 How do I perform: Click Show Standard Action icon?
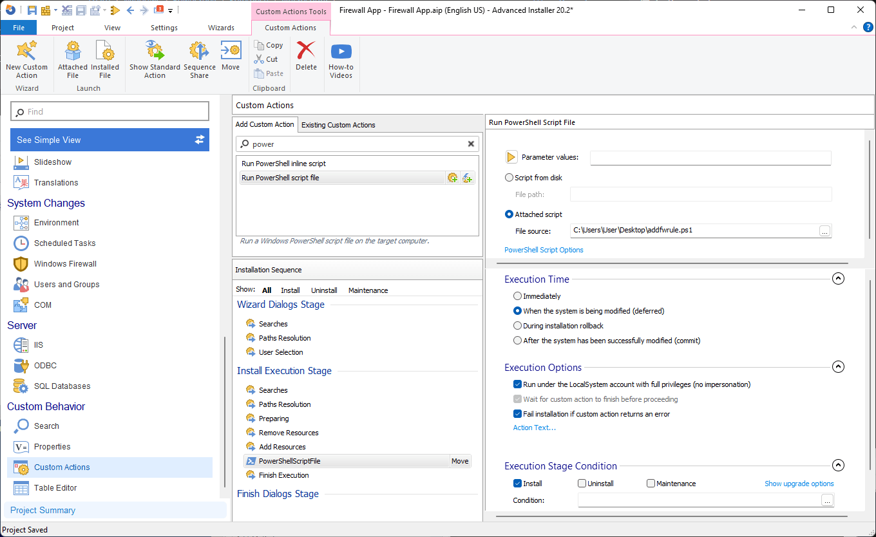pyautogui.click(x=155, y=59)
